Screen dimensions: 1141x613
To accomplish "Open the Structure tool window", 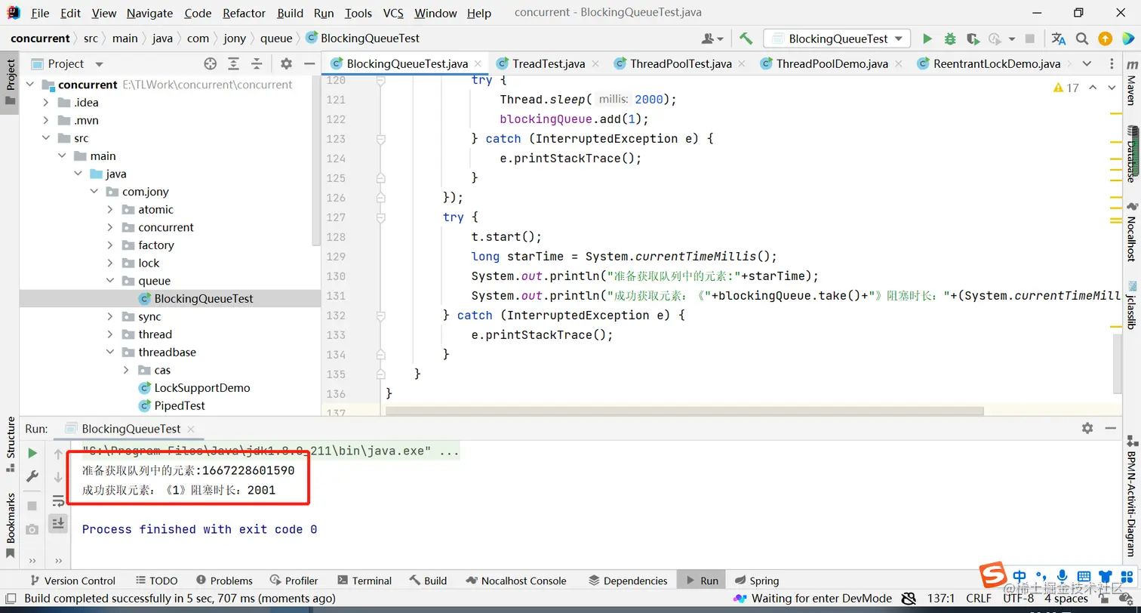I will [x=11, y=444].
